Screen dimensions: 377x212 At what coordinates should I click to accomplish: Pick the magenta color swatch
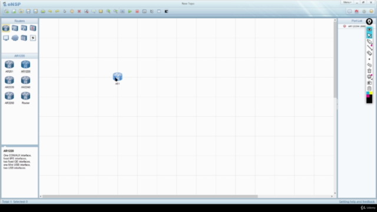pyautogui.click(x=368, y=95)
